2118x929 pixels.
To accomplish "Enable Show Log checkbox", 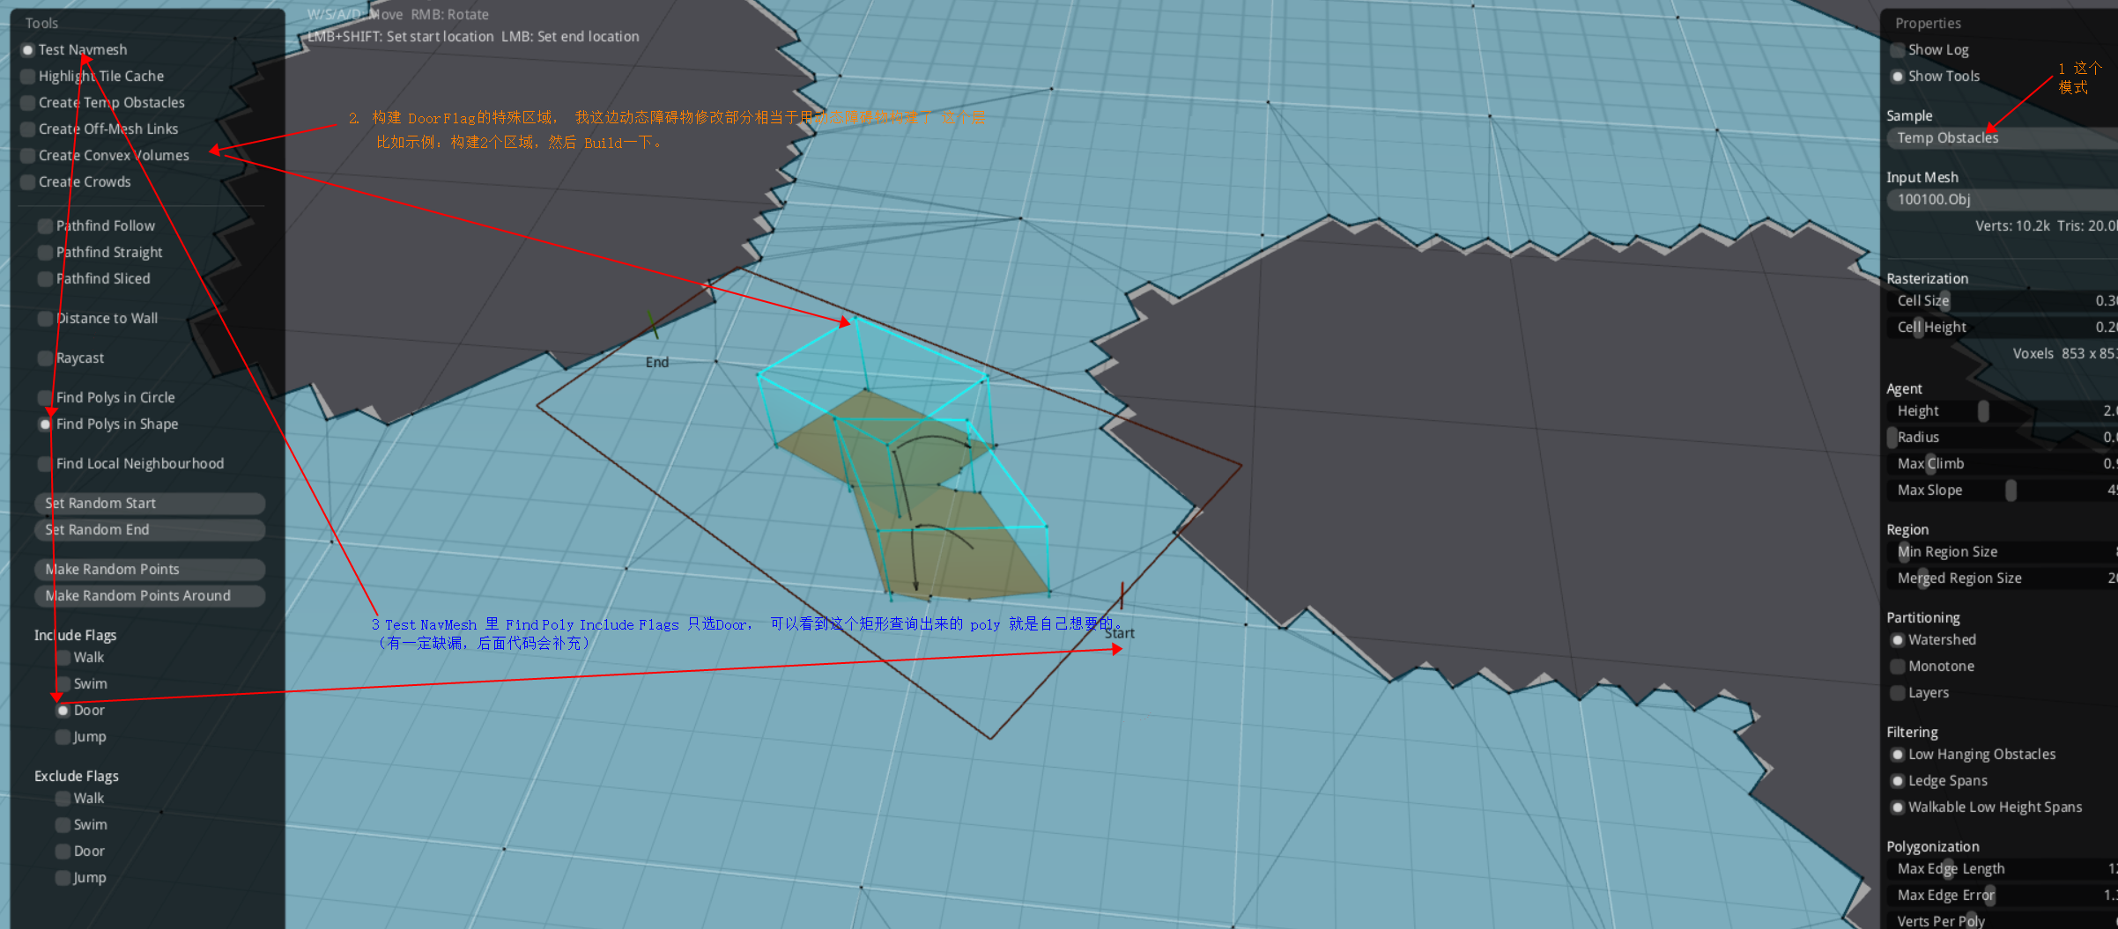I will coord(1898,50).
